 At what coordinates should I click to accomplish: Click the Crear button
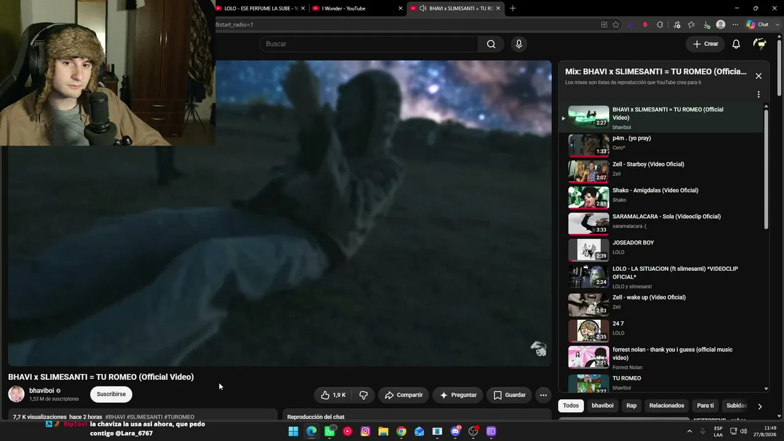click(705, 44)
